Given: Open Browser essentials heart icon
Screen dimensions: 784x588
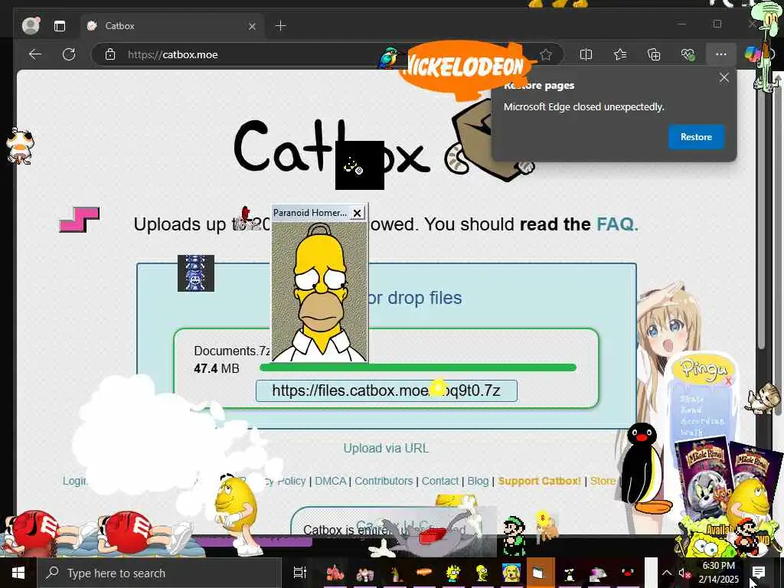Looking at the screenshot, I should (x=688, y=54).
